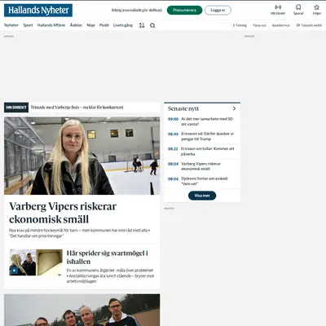Viewport: 326px width, 326px height.
Task: Open the Åsikter menu
Action: point(76,25)
